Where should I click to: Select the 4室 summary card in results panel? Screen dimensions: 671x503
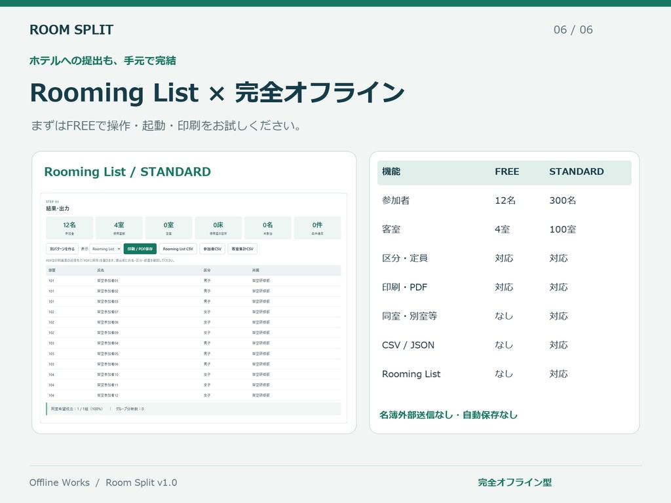click(119, 228)
